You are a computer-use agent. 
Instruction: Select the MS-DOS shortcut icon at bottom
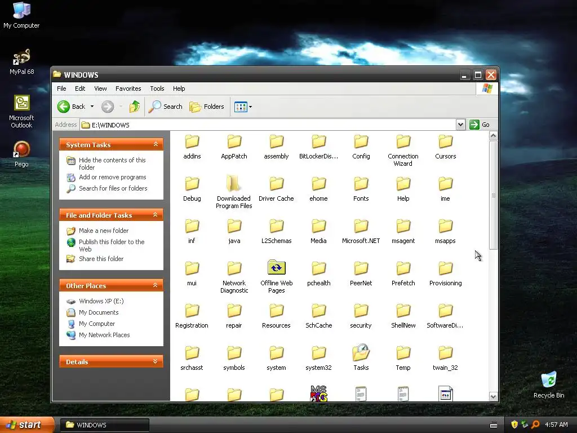coord(319,393)
